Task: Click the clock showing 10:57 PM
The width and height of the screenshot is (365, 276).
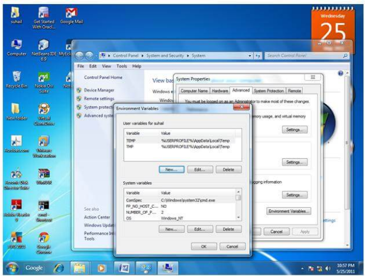Action: (345, 265)
